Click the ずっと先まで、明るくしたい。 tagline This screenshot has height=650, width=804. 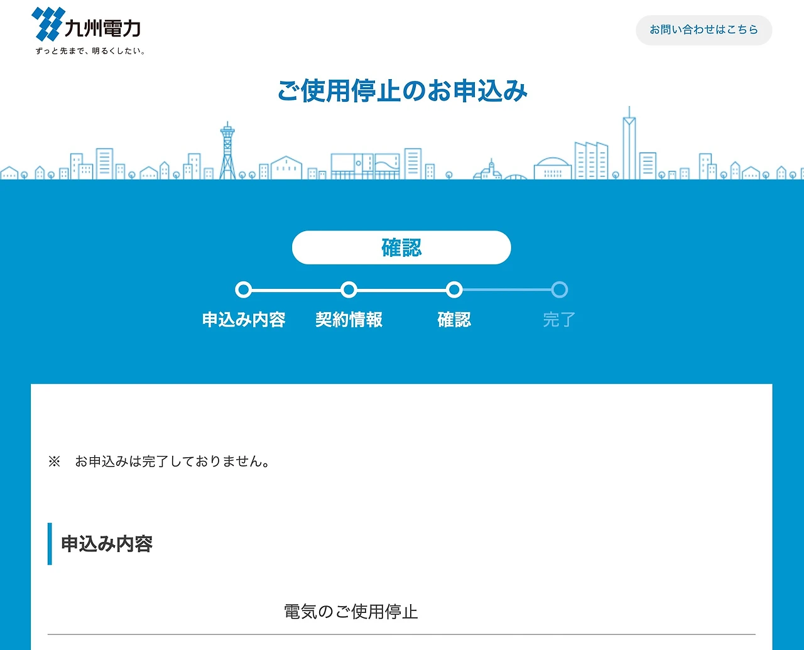pos(90,51)
